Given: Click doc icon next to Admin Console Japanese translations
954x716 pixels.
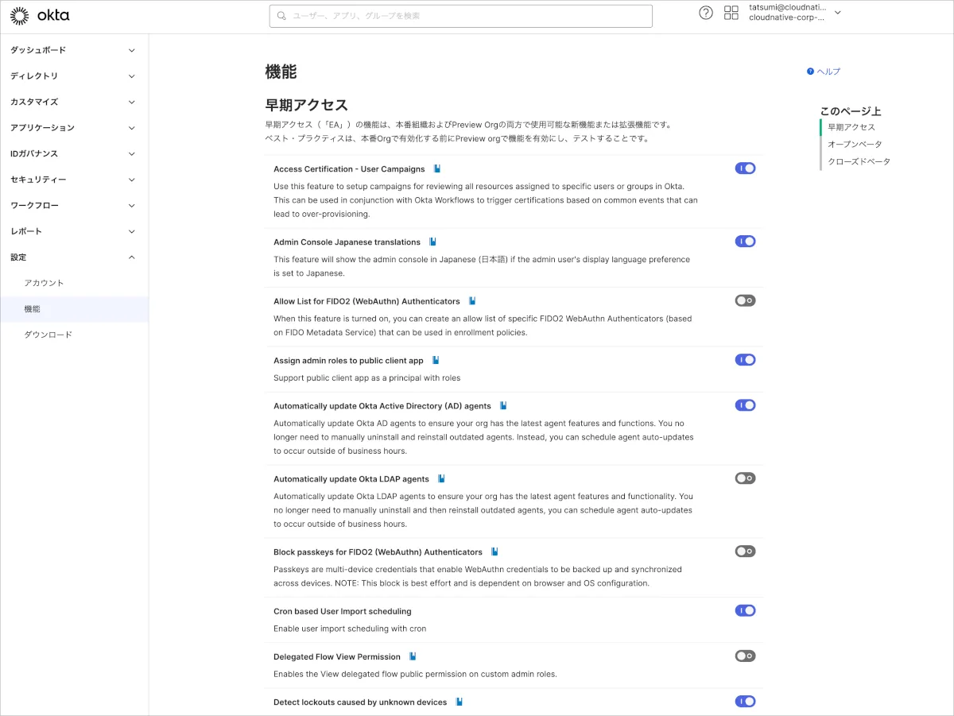Looking at the screenshot, I should click(432, 242).
